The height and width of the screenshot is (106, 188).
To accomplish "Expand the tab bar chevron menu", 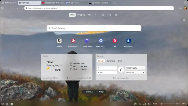I will [185, 3].
